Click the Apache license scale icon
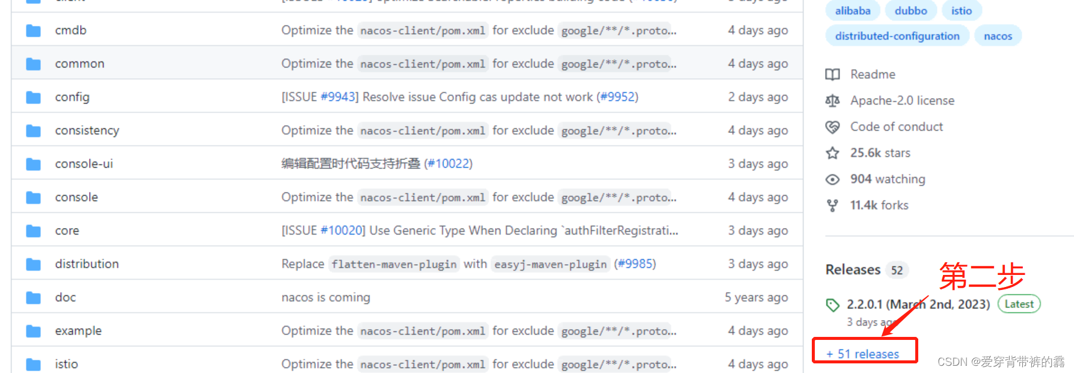This screenshot has height=373, width=1074. click(832, 100)
